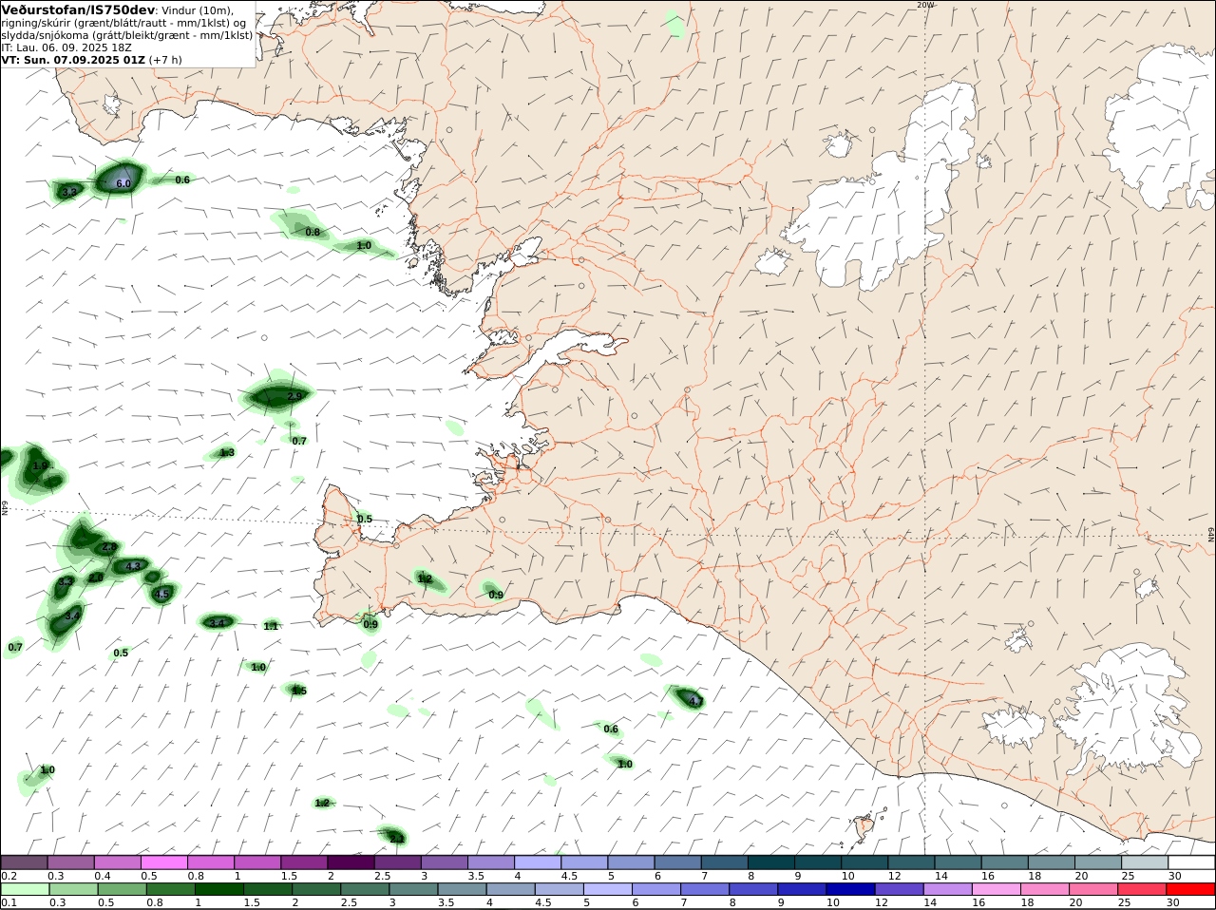This screenshot has width=1216, height=910.
Task: Click the 4.3 precipitation value
Action: click(x=133, y=566)
